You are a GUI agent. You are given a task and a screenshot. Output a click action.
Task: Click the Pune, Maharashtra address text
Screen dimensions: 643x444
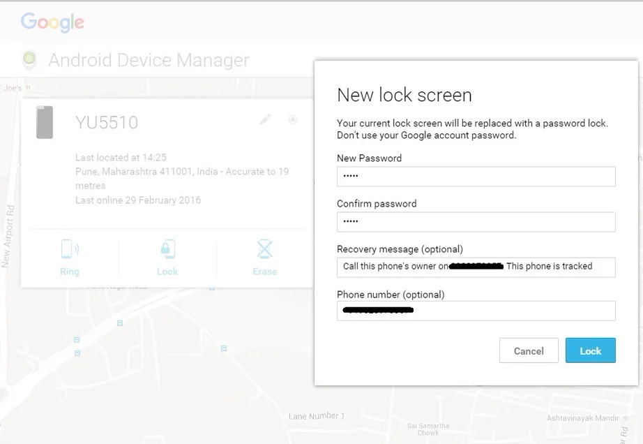tap(181, 178)
